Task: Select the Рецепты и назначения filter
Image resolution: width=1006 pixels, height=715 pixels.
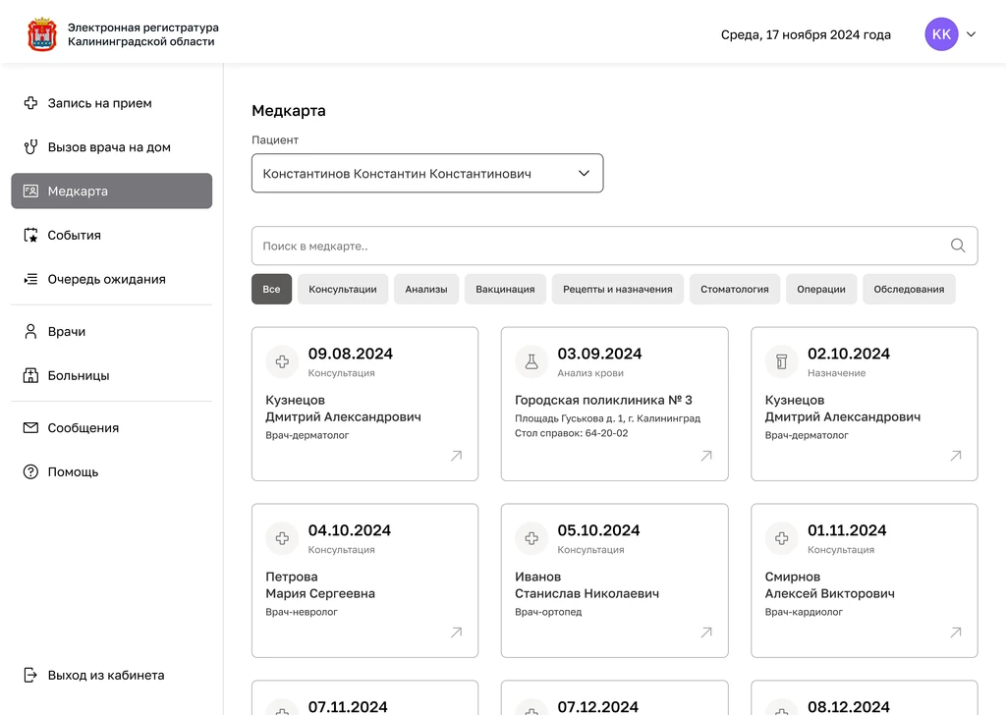Action: click(617, 289)
